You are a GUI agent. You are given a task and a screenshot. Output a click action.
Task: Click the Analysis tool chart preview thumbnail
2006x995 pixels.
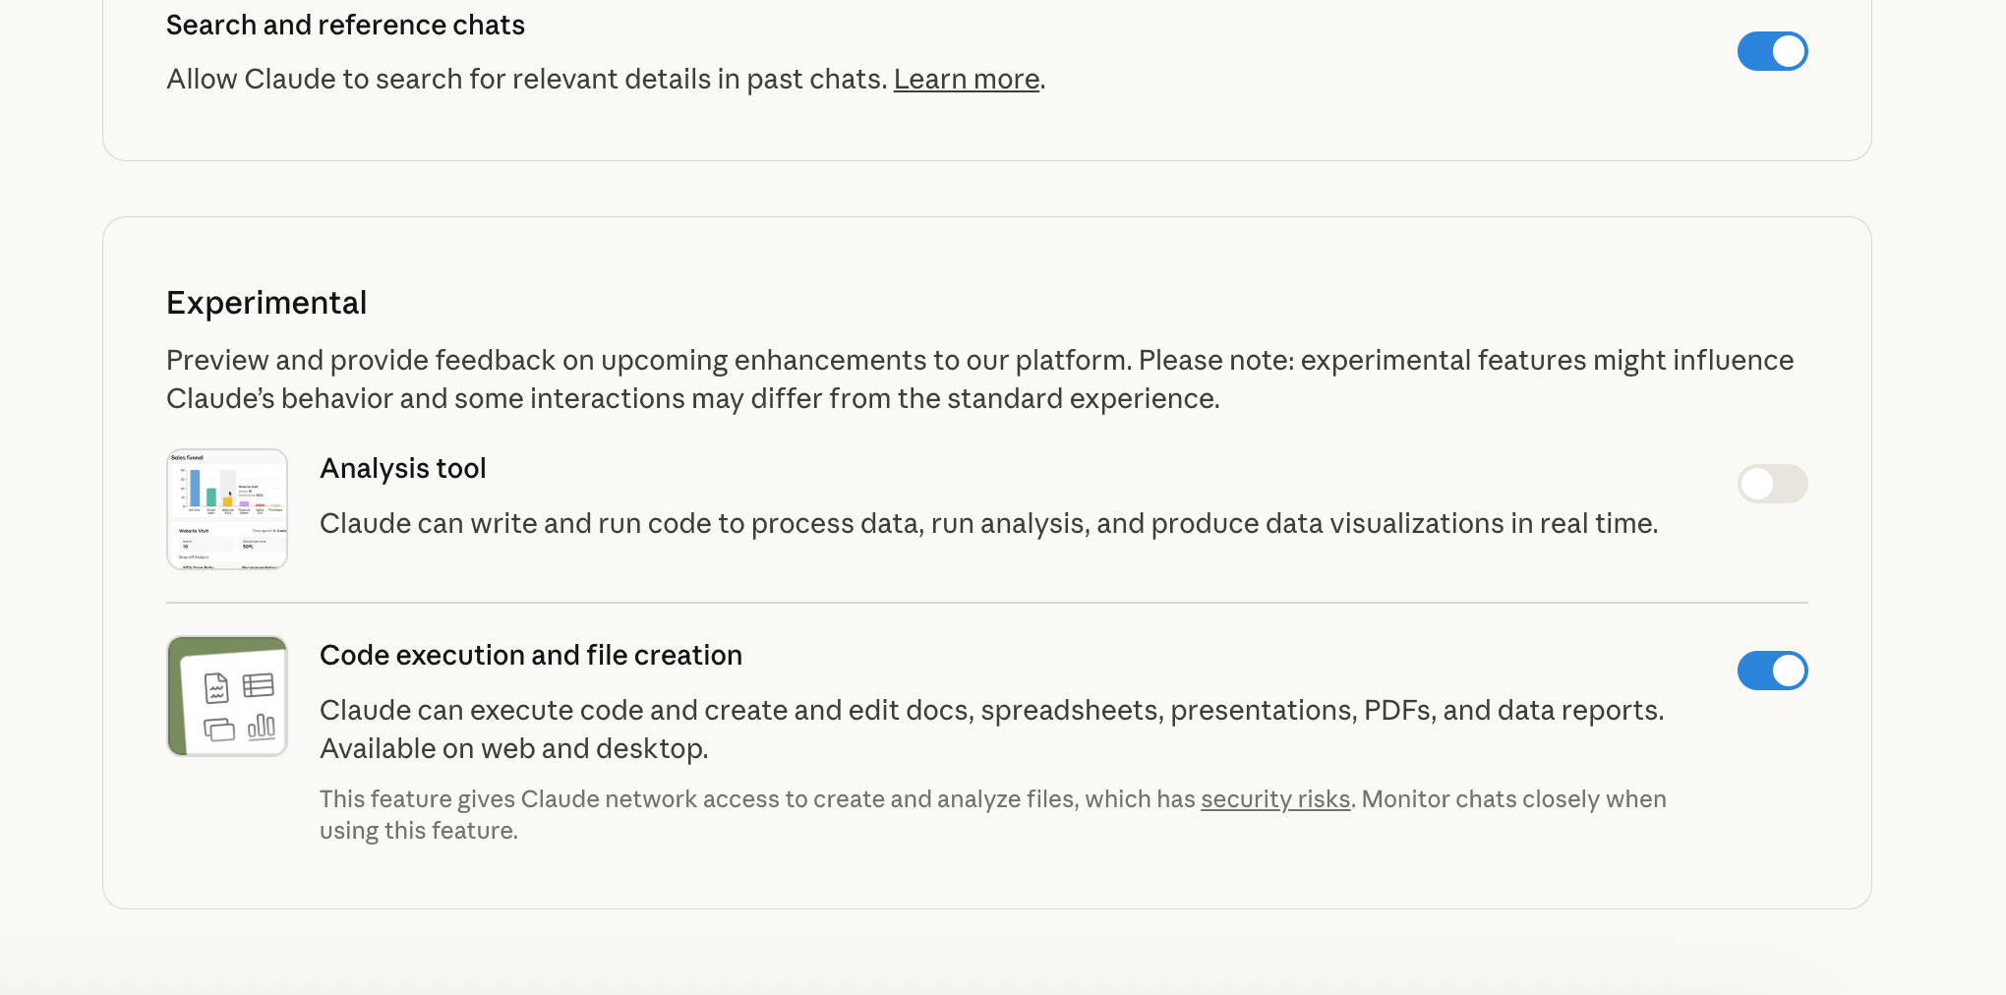pos(227,509)
